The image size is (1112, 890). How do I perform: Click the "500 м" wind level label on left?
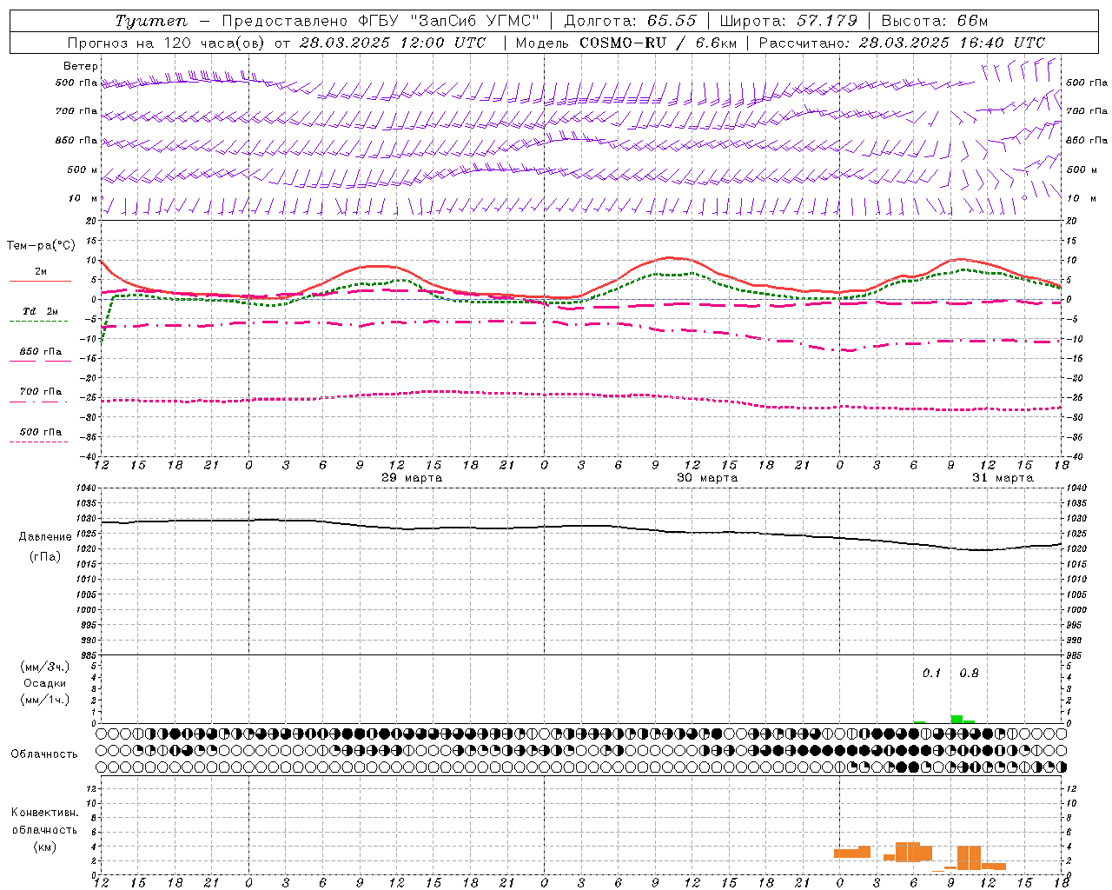pyautogui.click(x=83, y=169)
